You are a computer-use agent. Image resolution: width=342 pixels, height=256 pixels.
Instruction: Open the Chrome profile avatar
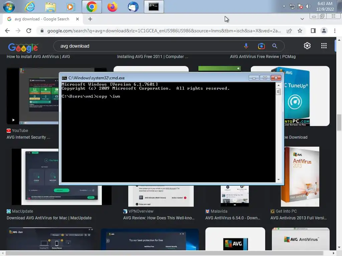[324, 31]
